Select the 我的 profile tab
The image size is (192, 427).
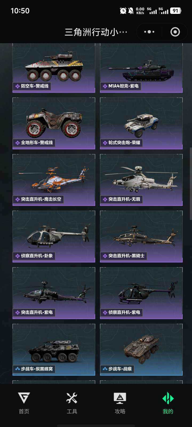(x=168, y=403)
